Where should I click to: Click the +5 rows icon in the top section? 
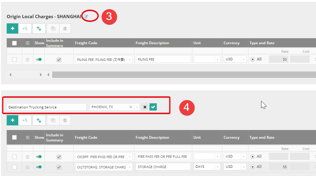(x=25, y=28)
